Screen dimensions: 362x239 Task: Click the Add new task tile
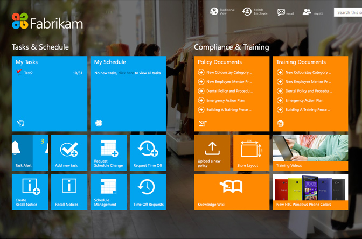(x=69, y=152)
